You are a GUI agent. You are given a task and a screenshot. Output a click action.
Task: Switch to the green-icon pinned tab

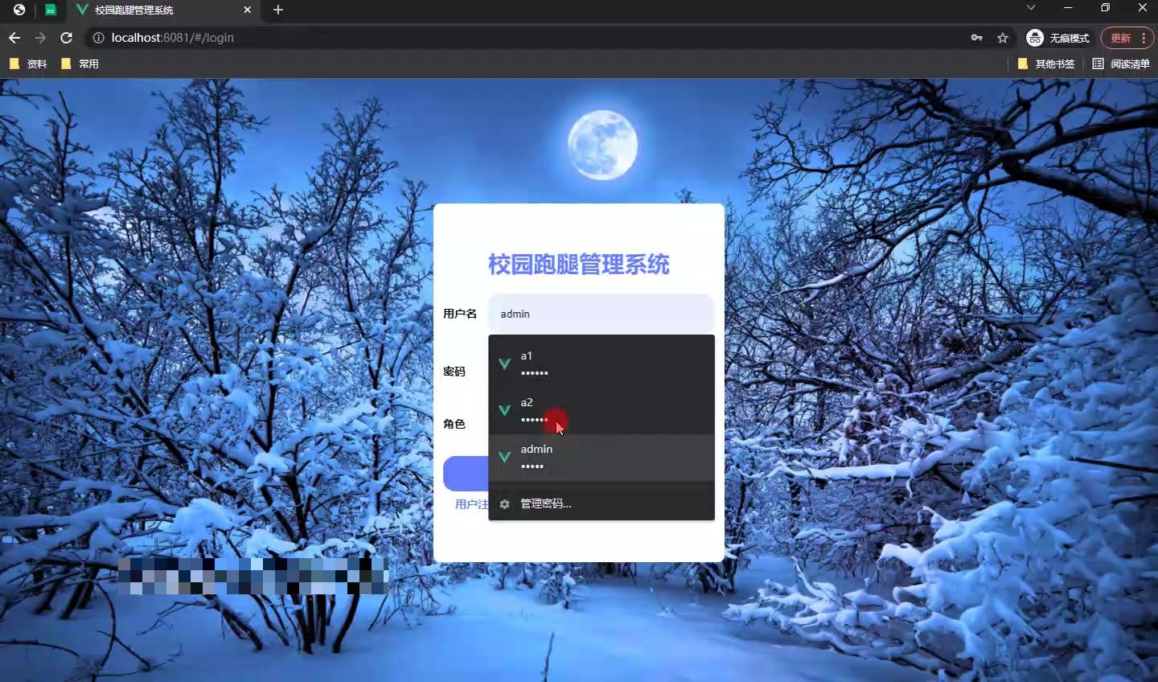(50, 10)
